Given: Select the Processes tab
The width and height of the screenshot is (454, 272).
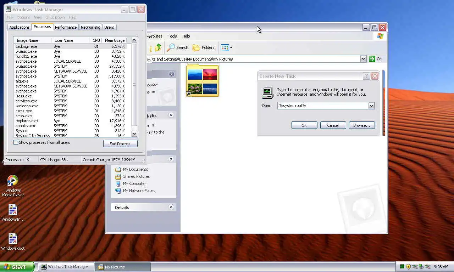Looking at the screenshot, I should (x=42, y=27).
